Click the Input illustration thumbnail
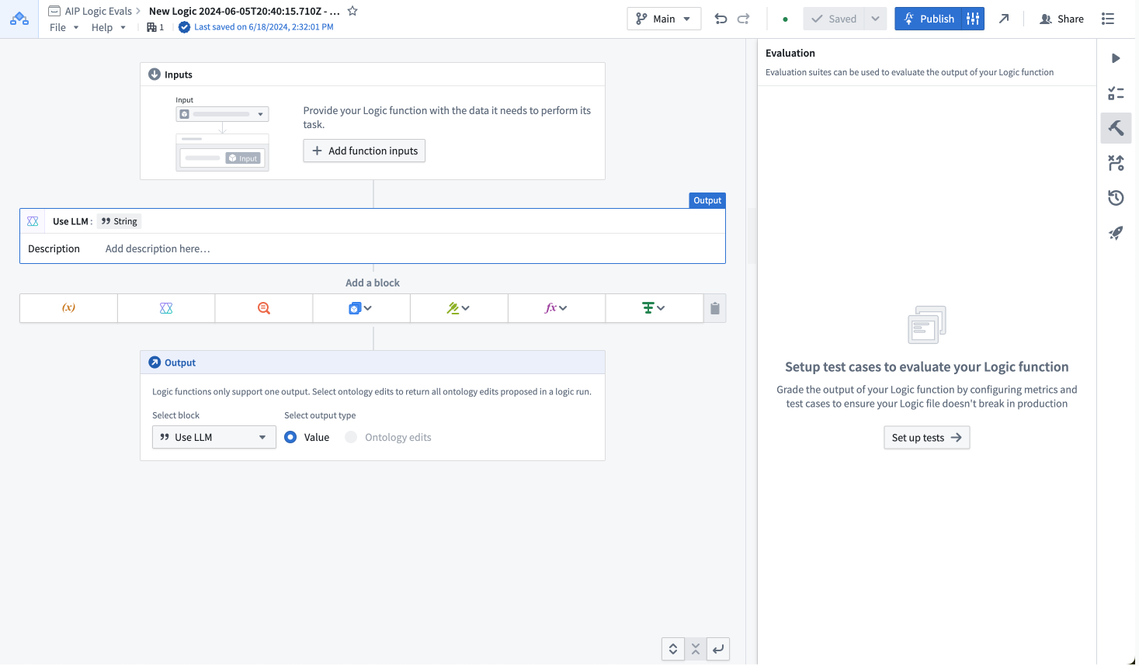 click(222, 134)
